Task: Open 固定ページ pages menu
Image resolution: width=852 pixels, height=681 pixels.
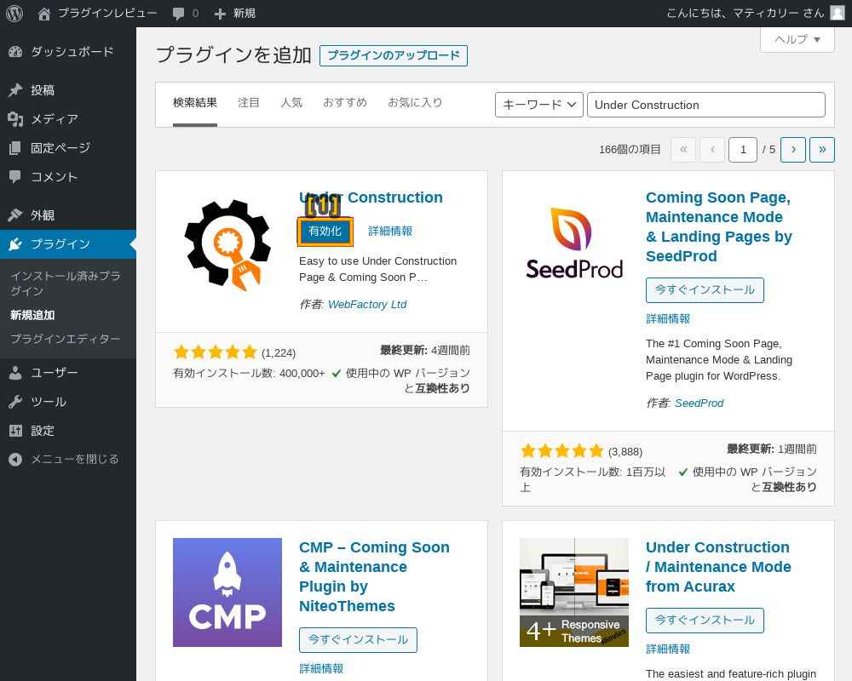Action: [68, 148]
